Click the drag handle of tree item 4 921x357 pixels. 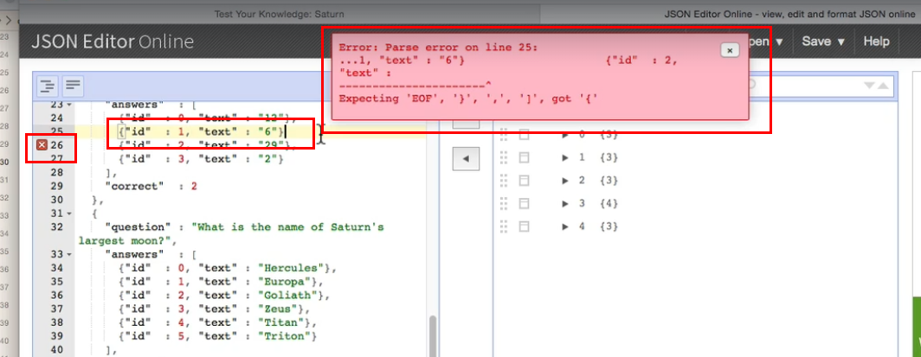[x=503, y=226]
